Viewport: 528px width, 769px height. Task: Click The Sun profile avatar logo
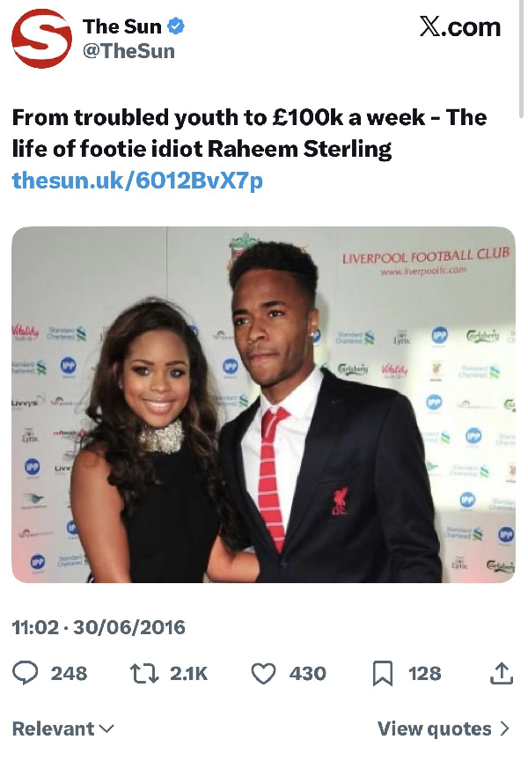click(40, 39)
